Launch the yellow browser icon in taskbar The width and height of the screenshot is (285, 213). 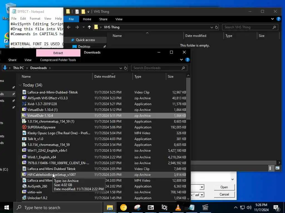point(123,207)
